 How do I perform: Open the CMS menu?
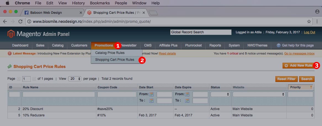tap(148, 45)
